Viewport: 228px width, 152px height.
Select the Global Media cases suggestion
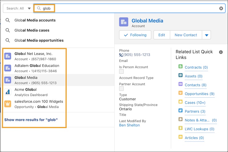click(x=32, y=30)
